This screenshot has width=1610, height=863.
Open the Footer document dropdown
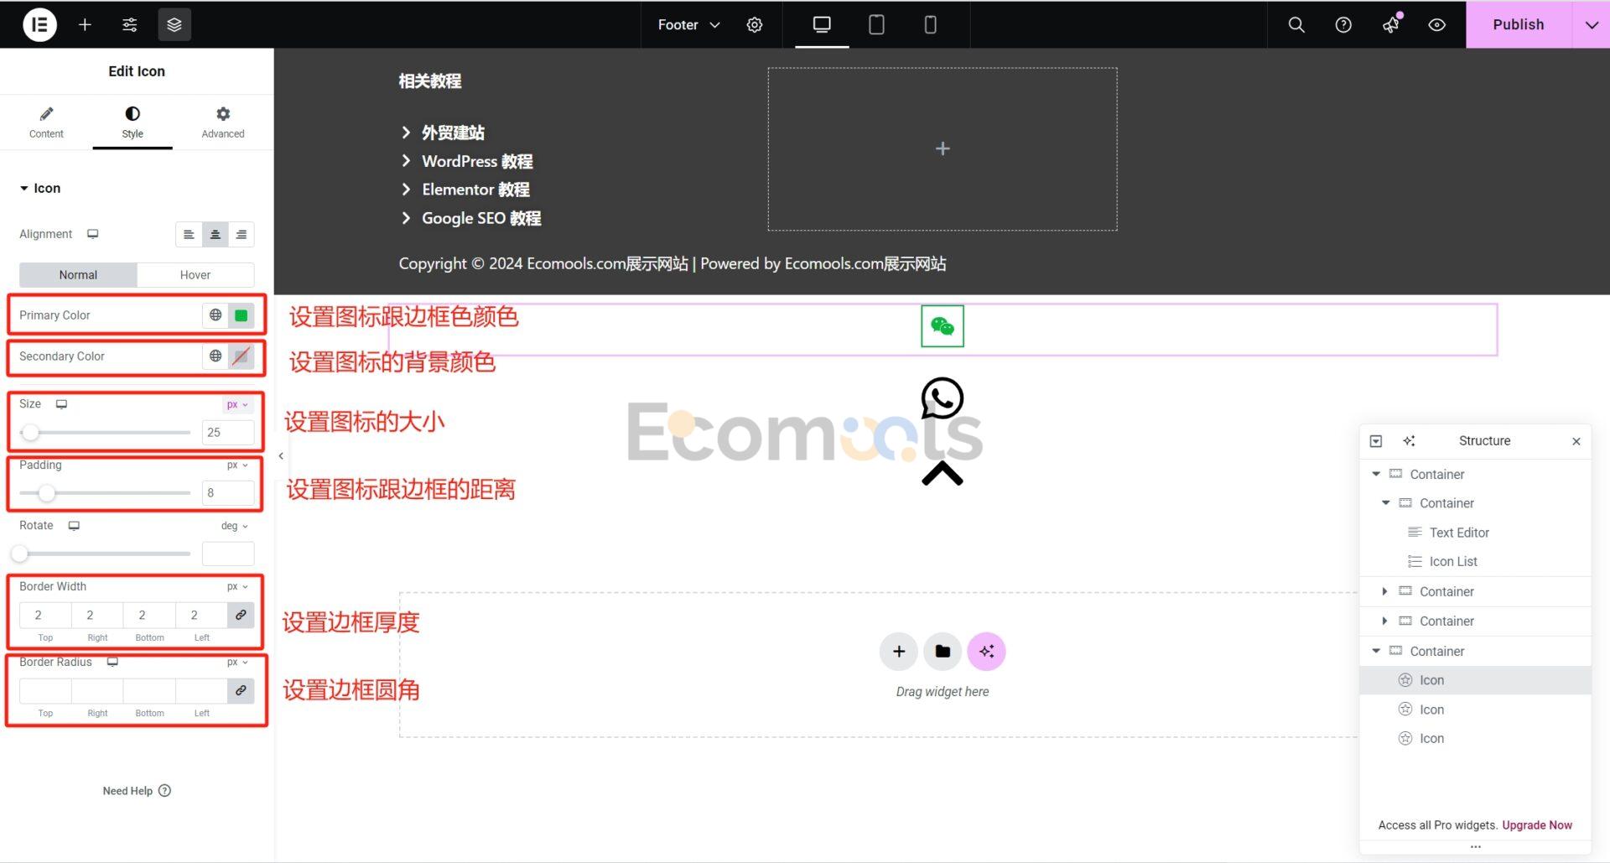pos(688,24)
